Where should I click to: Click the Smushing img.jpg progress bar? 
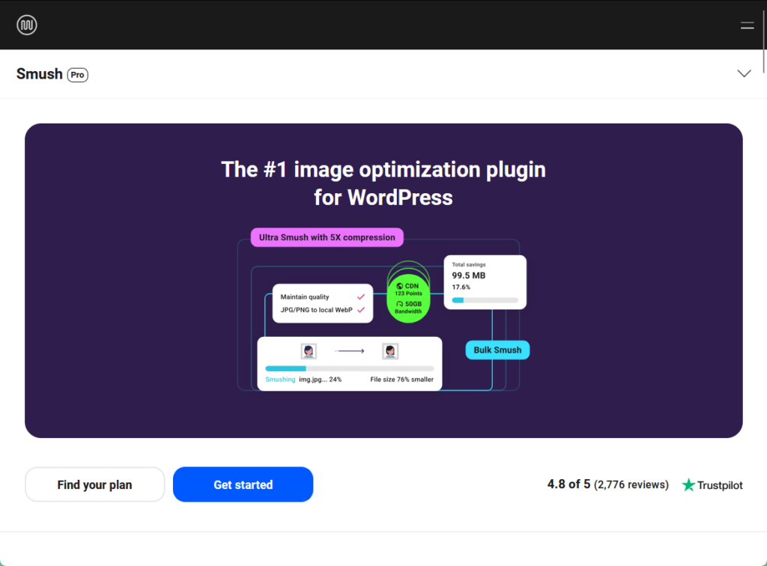[x=349, y=368]
